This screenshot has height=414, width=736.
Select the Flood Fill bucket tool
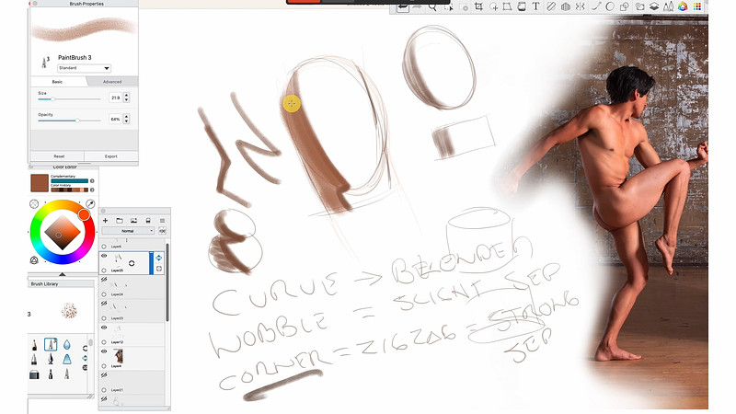coord(522,6)
